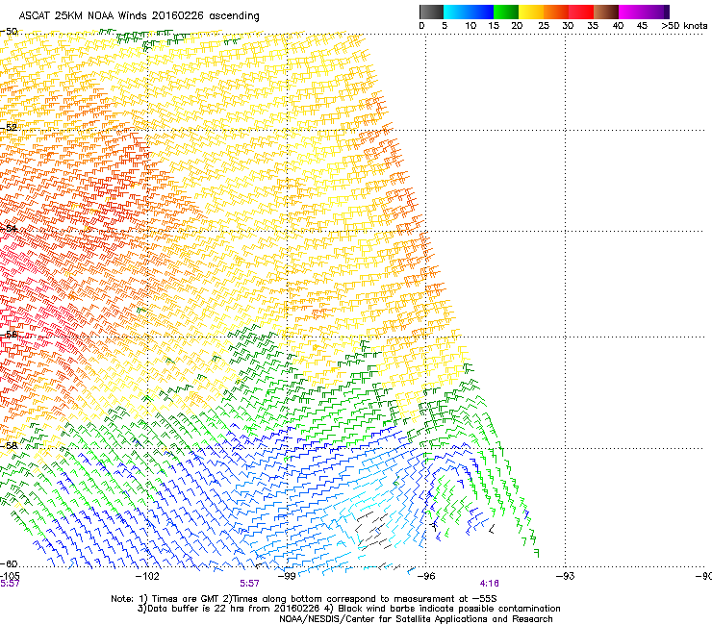Select the green 15-20 knots color segment

(x=506, y=12)
